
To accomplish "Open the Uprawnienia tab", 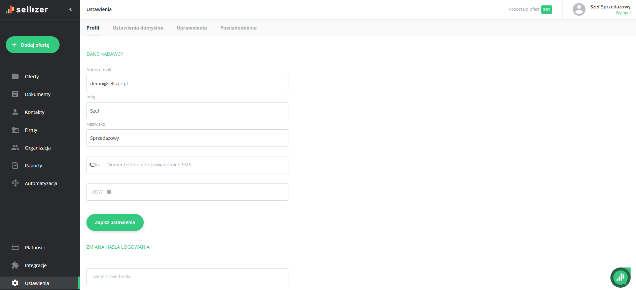I will click(x=191, y=28).
